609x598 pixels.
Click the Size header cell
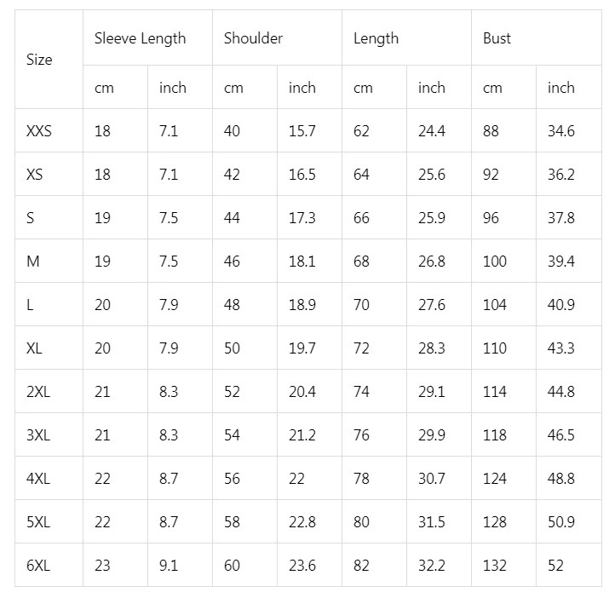(39, 60)
